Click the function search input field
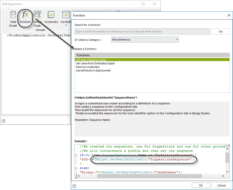The height and width of the screenshot is (190, 233). click(142, 31)
